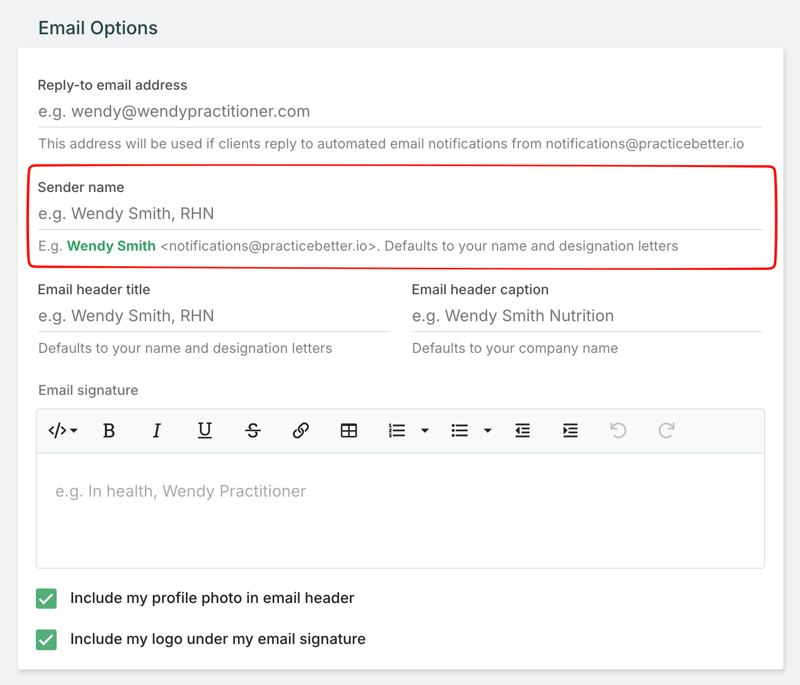Create a numbered list in signature
Viewport: 800px width, 685px height.
point(397,431)
